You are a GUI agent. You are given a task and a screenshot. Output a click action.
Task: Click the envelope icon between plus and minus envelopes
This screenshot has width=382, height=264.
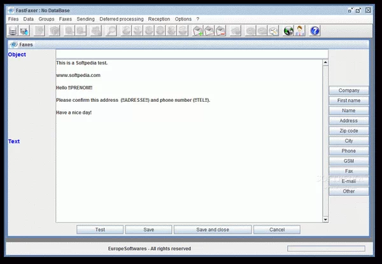(x=209, y=31)
